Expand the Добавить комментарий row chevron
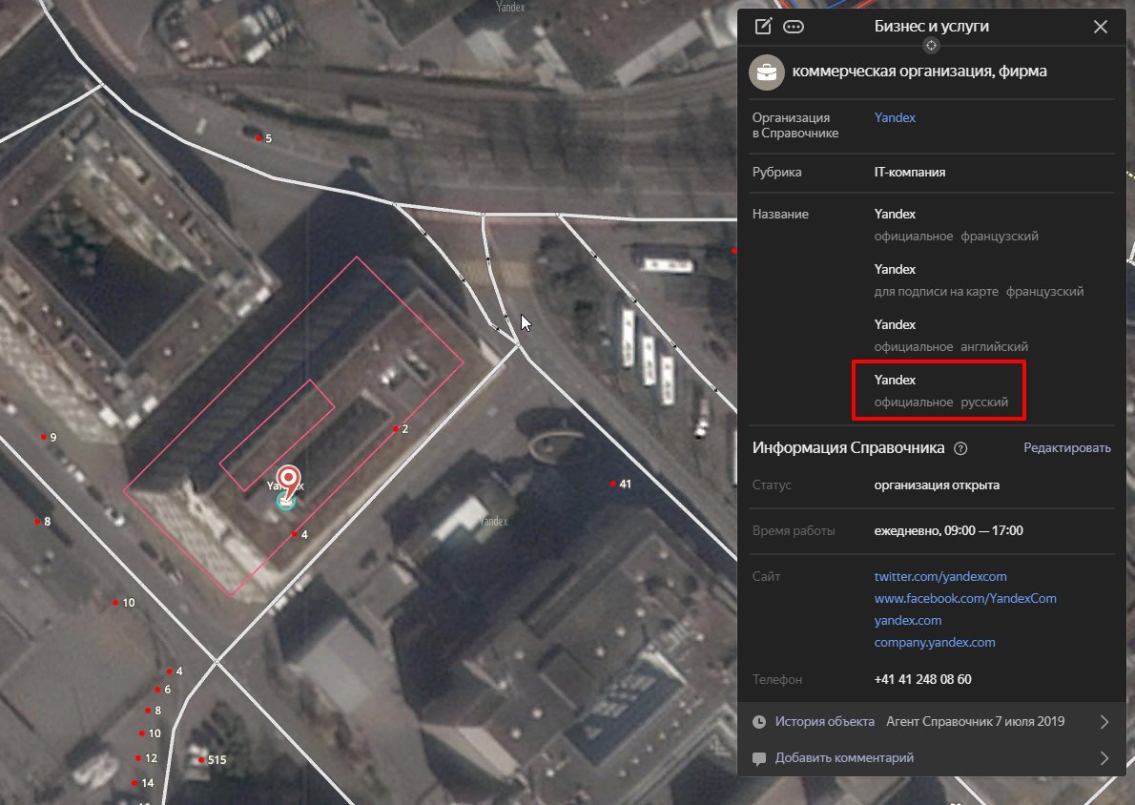This screenshot has height=805, width=1135. click(1104, 758)
